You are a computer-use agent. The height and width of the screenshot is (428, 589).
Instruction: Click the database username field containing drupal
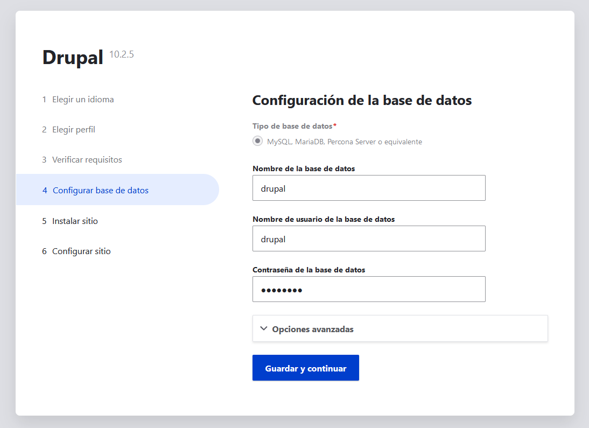pos(369,238)
